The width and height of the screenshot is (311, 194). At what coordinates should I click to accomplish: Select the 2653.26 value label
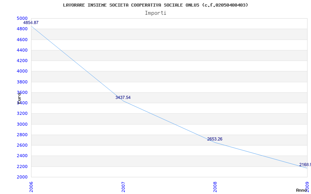(x=215, y=139)
